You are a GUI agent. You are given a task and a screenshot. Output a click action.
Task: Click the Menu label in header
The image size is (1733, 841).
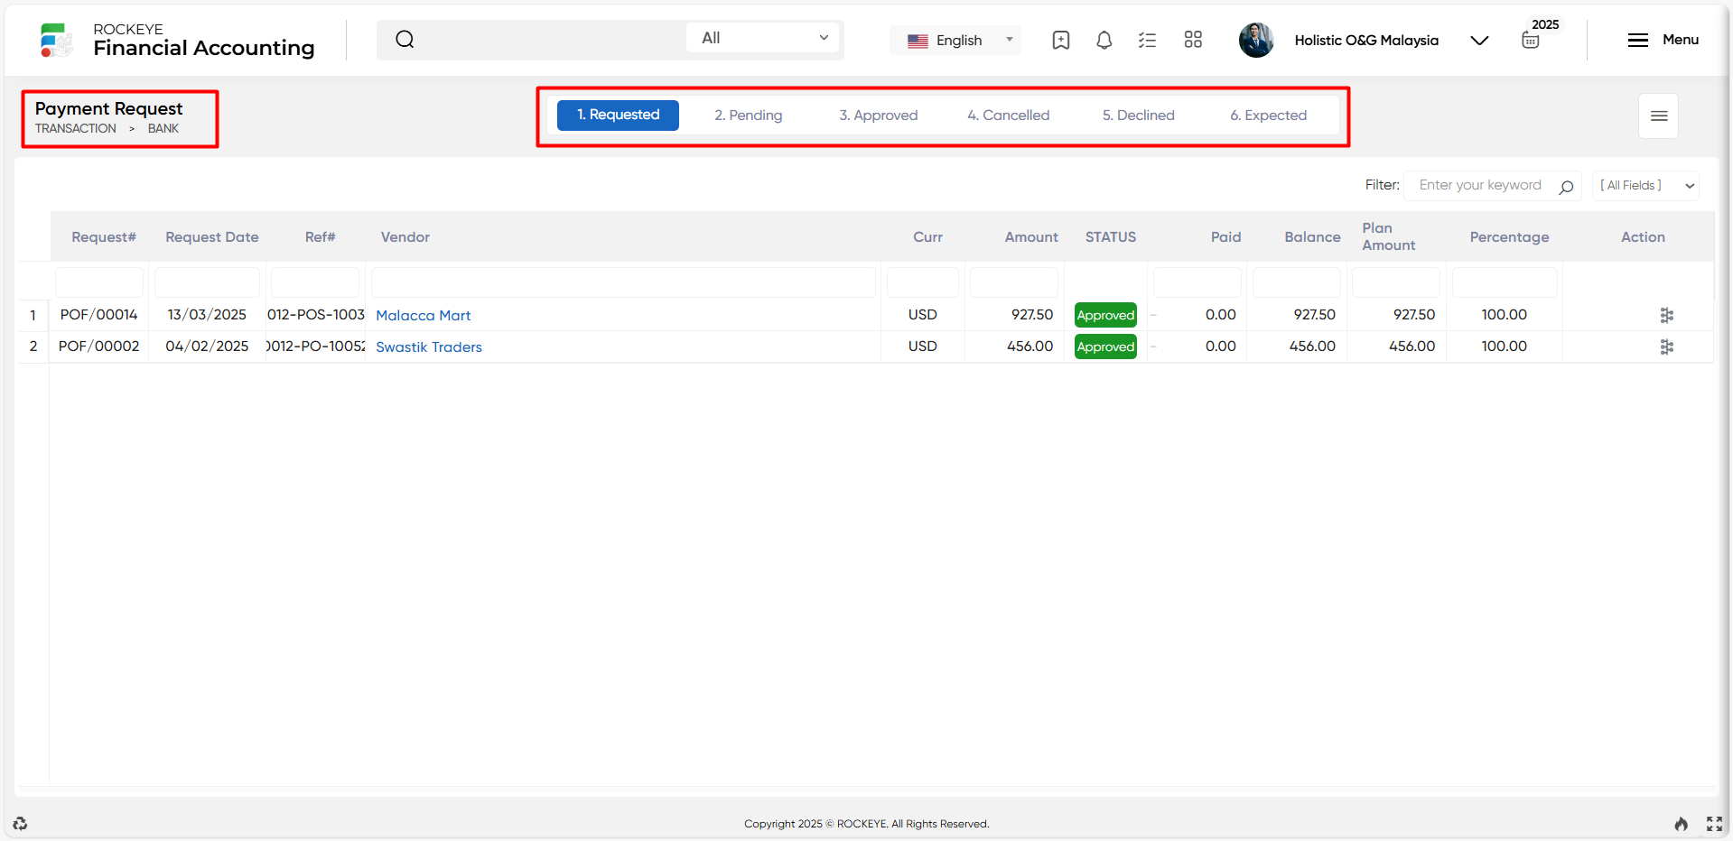1681,40
